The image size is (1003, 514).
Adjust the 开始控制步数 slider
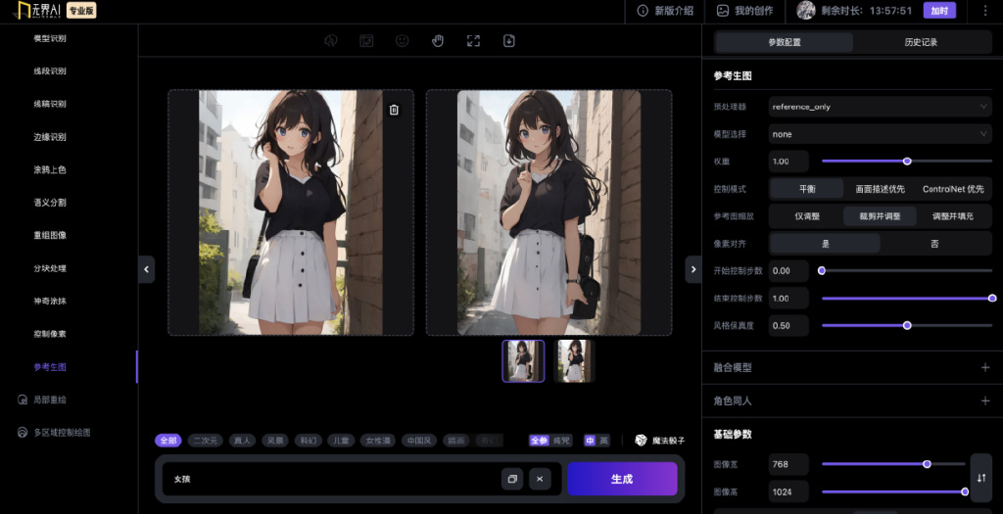tap(907, 270)
